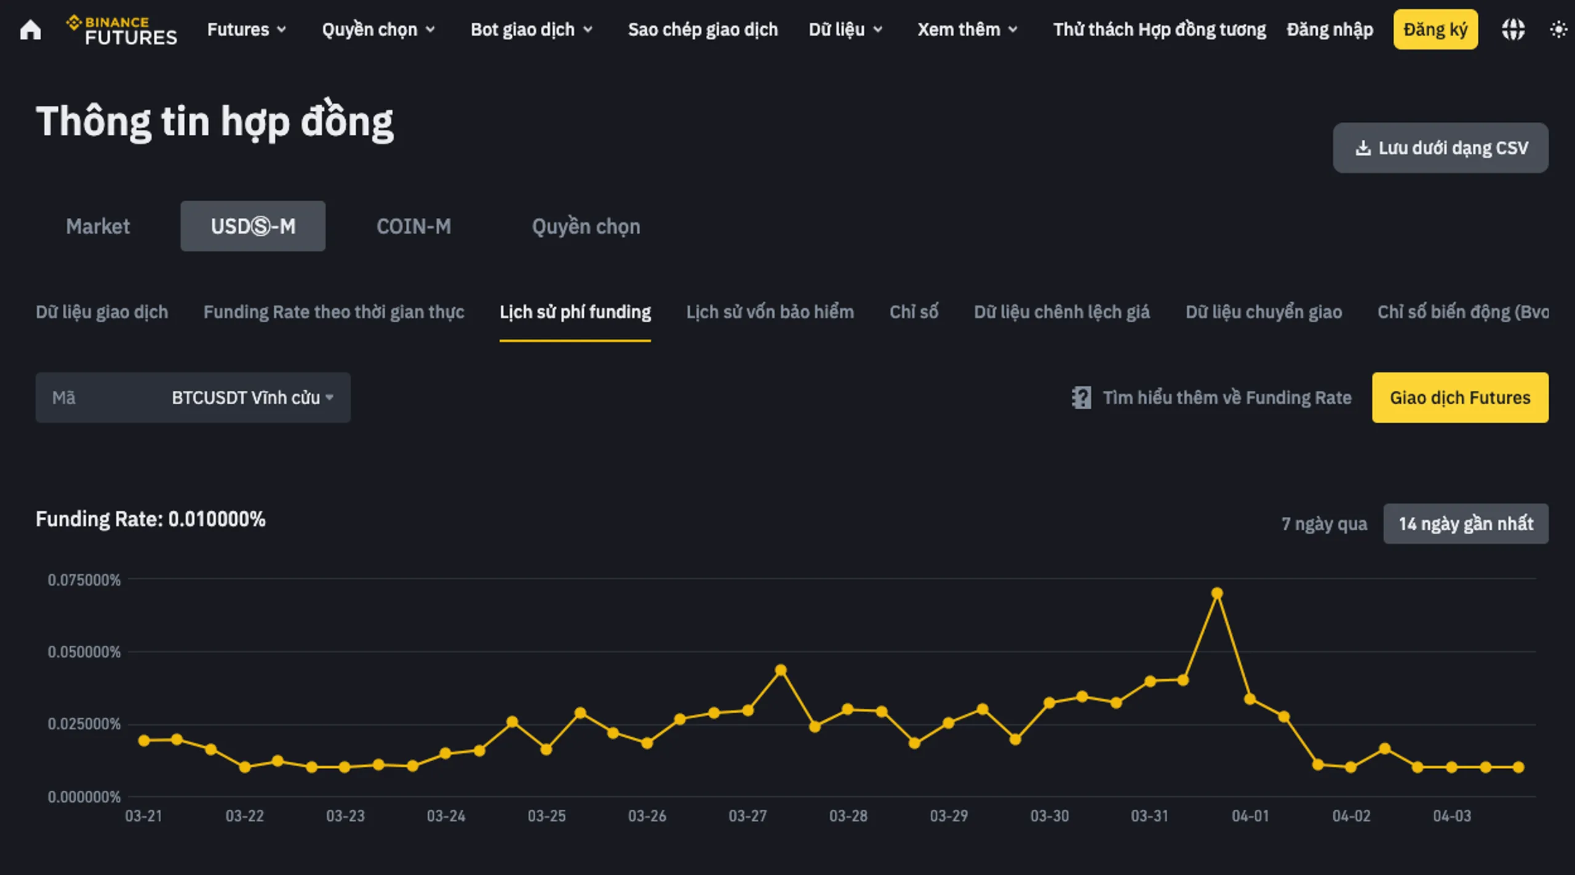
Task: Open the Bot giao dịch dropdown menu
Action: (x=531, y=30)
